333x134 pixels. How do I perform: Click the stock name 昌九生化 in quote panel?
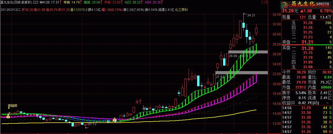304,4
